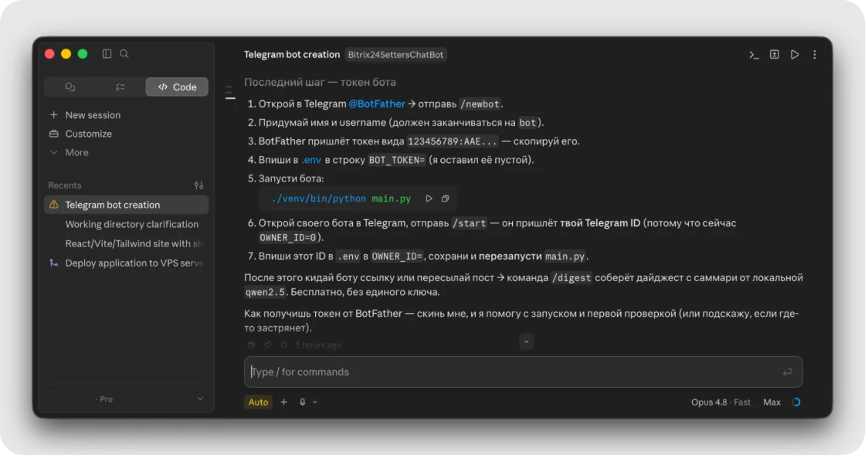Click the /start inline code
This screenshot has height=455, width=865.
[x=469, y=223]
